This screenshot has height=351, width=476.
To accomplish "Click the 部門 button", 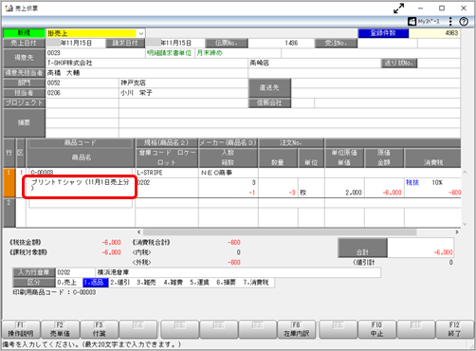I will point(24,83).
